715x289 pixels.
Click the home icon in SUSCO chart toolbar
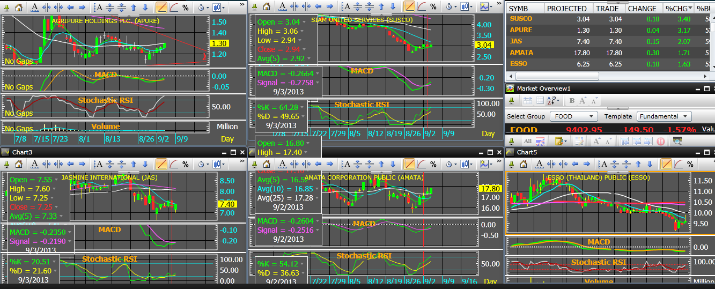tap(267, 7)
